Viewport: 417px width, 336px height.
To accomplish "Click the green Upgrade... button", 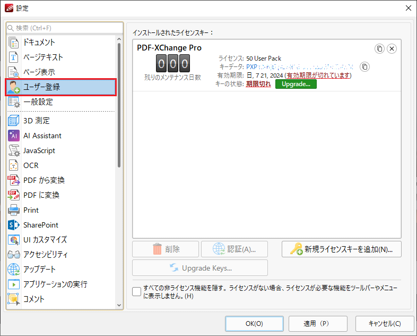I will click(296, 84).
